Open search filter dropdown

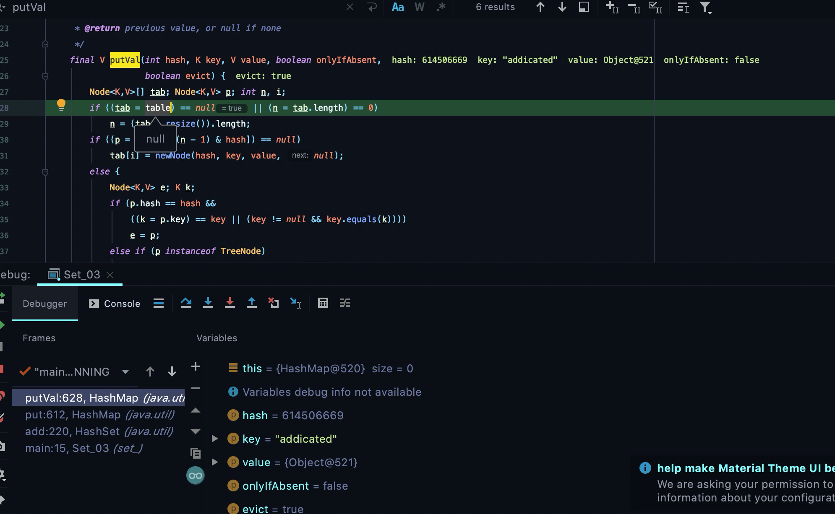(706, 8)
